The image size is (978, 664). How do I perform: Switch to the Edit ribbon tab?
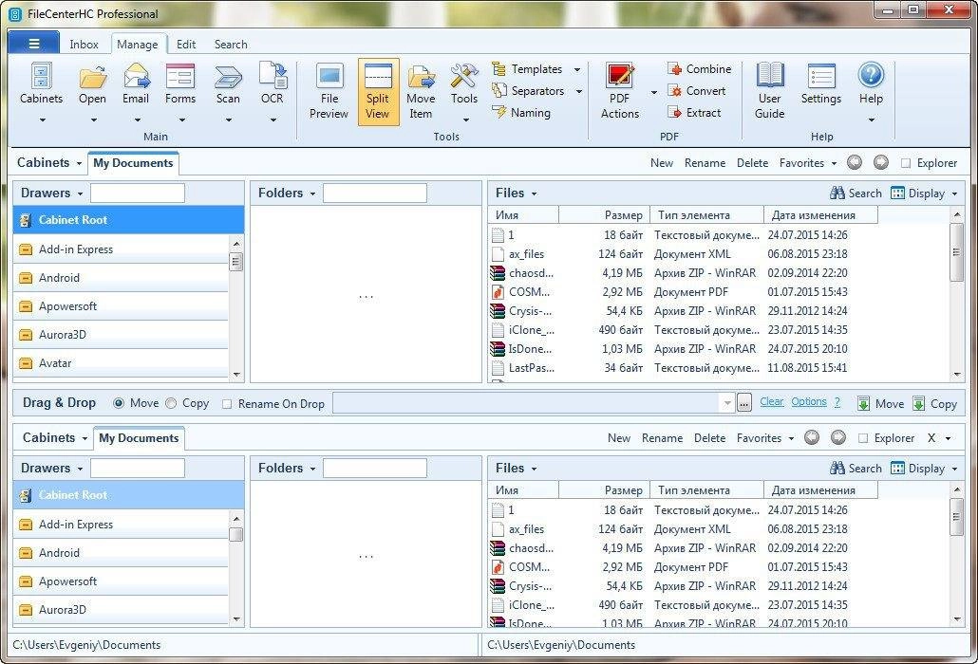186,45
